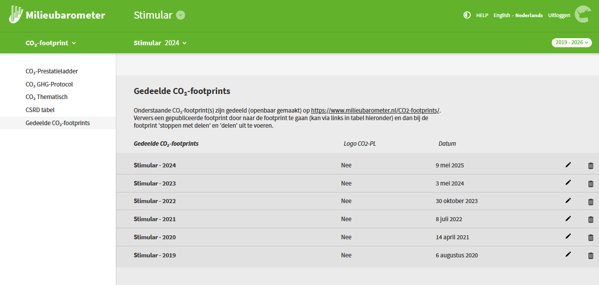Delete the Stimular - 2022 shared footprint
599x285 pixels.
[590, 202]
